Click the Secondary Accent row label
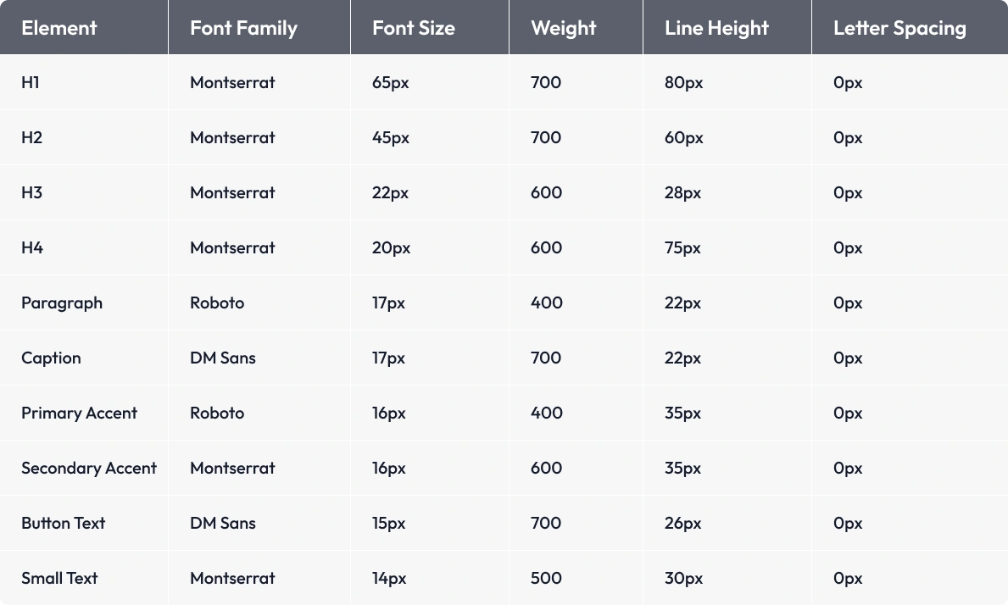 pyautogui.click(x=89, y=468)
